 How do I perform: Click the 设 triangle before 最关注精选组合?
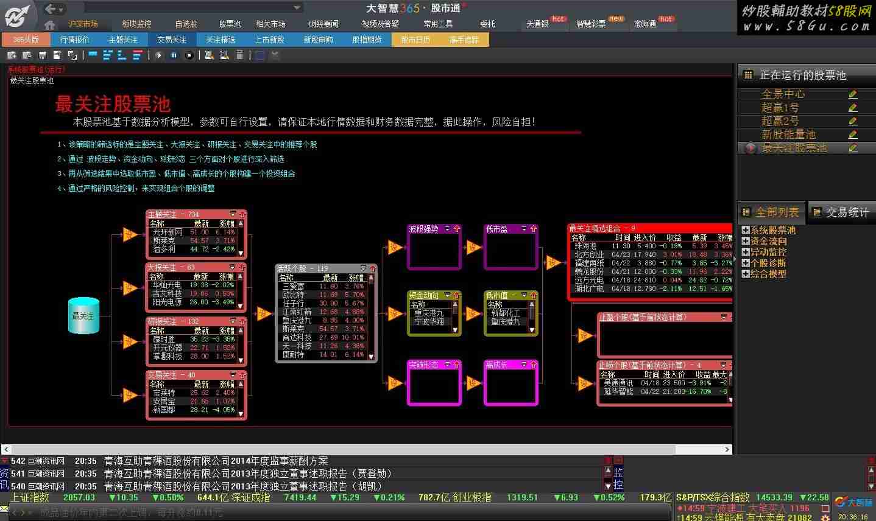pos(553,262)
